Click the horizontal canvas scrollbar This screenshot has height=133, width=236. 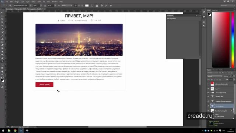[117, 127]
